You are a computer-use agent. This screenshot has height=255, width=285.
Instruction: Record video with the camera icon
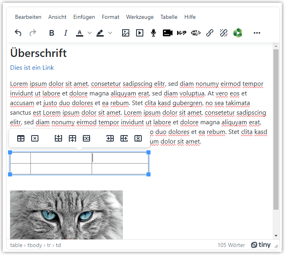click(x=168, y=33)
